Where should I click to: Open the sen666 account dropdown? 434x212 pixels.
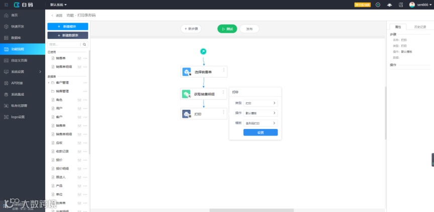coord(424,5)
